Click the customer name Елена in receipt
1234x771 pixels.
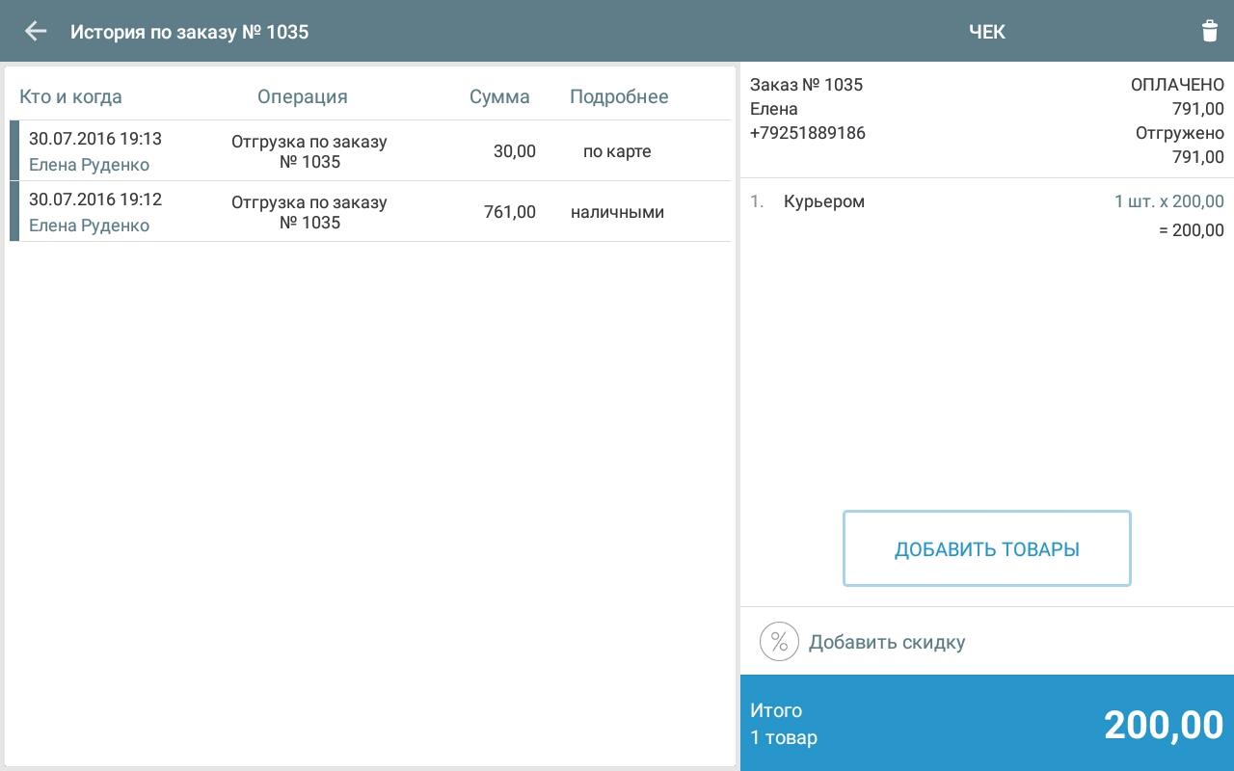tap(774, 109)
